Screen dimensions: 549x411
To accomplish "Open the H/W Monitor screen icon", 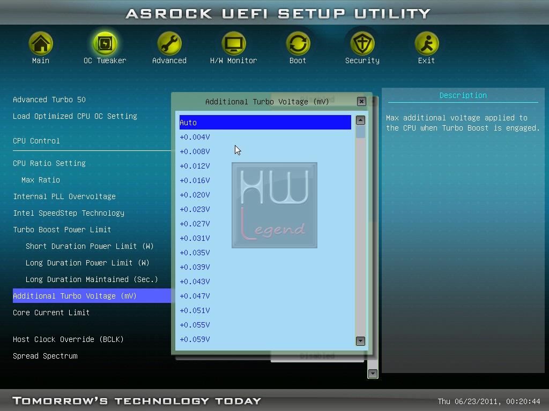I will pos(234,44).
